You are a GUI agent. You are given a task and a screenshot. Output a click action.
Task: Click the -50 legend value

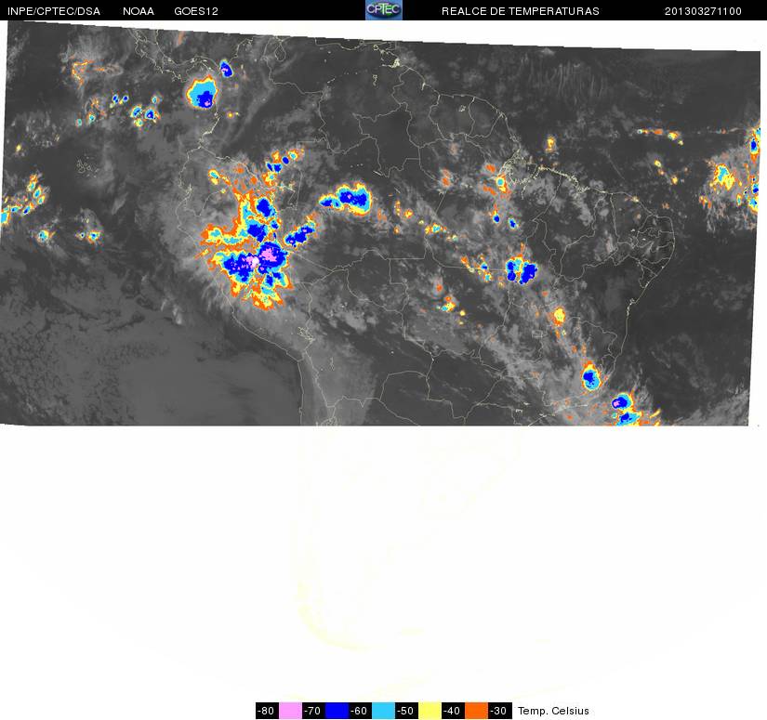407,711
